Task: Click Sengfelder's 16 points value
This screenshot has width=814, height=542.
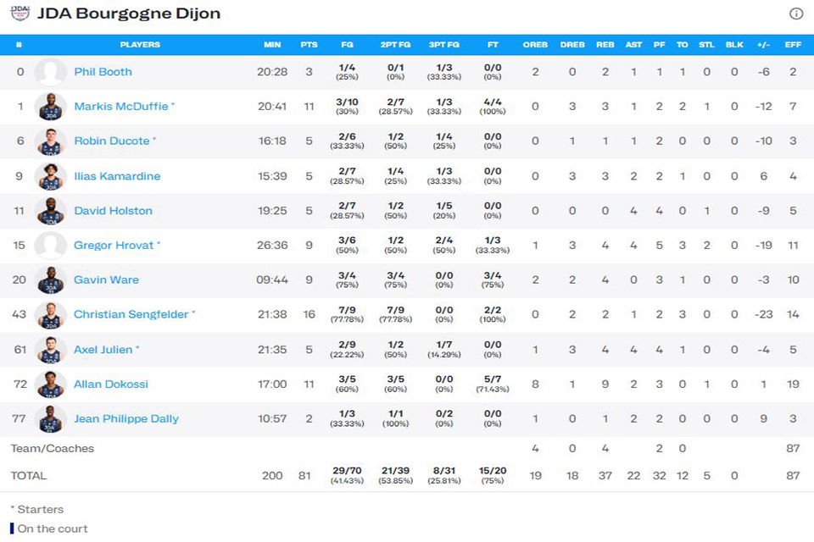Action: pos(309,314)
